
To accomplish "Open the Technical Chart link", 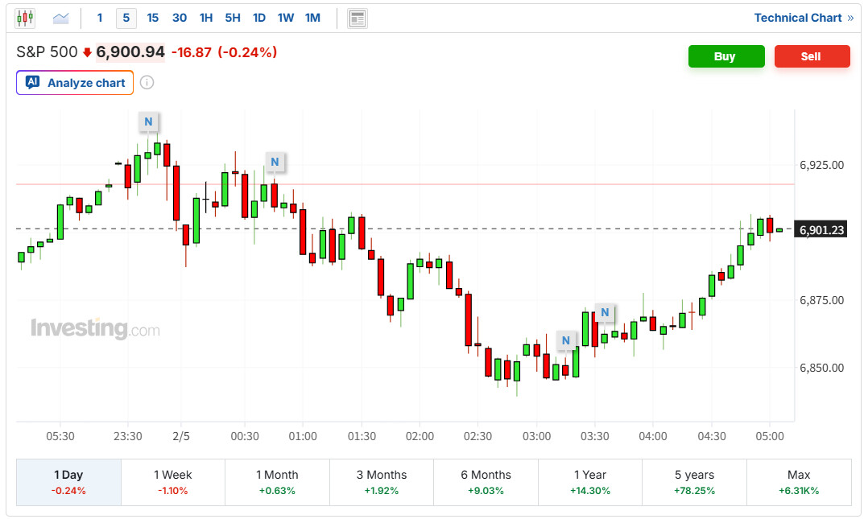I will coord(803,18).
